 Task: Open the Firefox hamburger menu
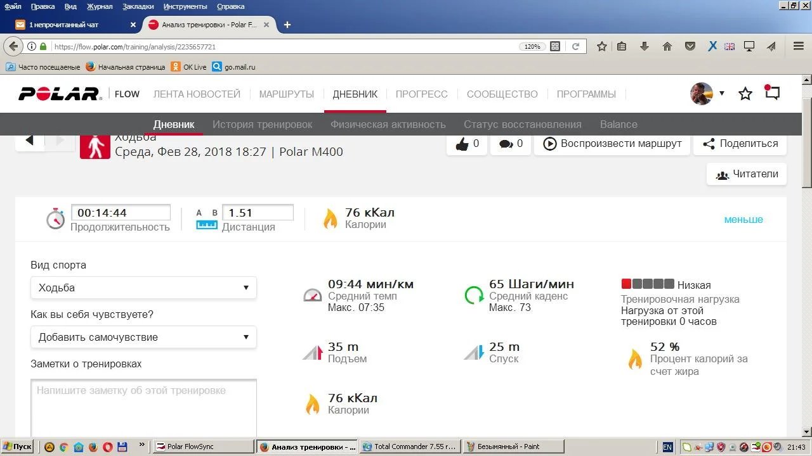coord(799,46)
